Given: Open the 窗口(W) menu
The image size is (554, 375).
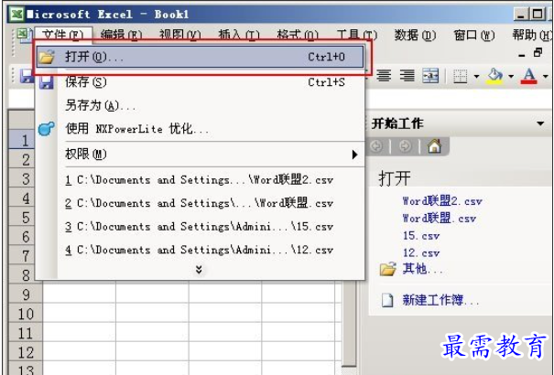Looking at the screenshot, I should (x=473, y=35).
